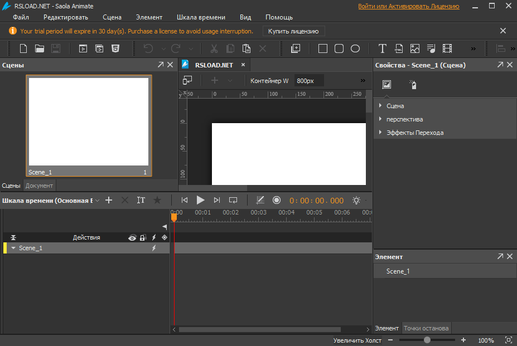Collapse the Scene_1 timeline row
This screenshot has width=517, height=346.
point(13,248)
